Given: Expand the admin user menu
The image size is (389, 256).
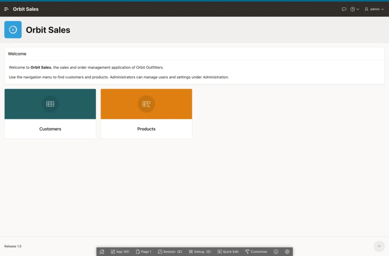Looking at the screenshot, I should pos(374,9).
